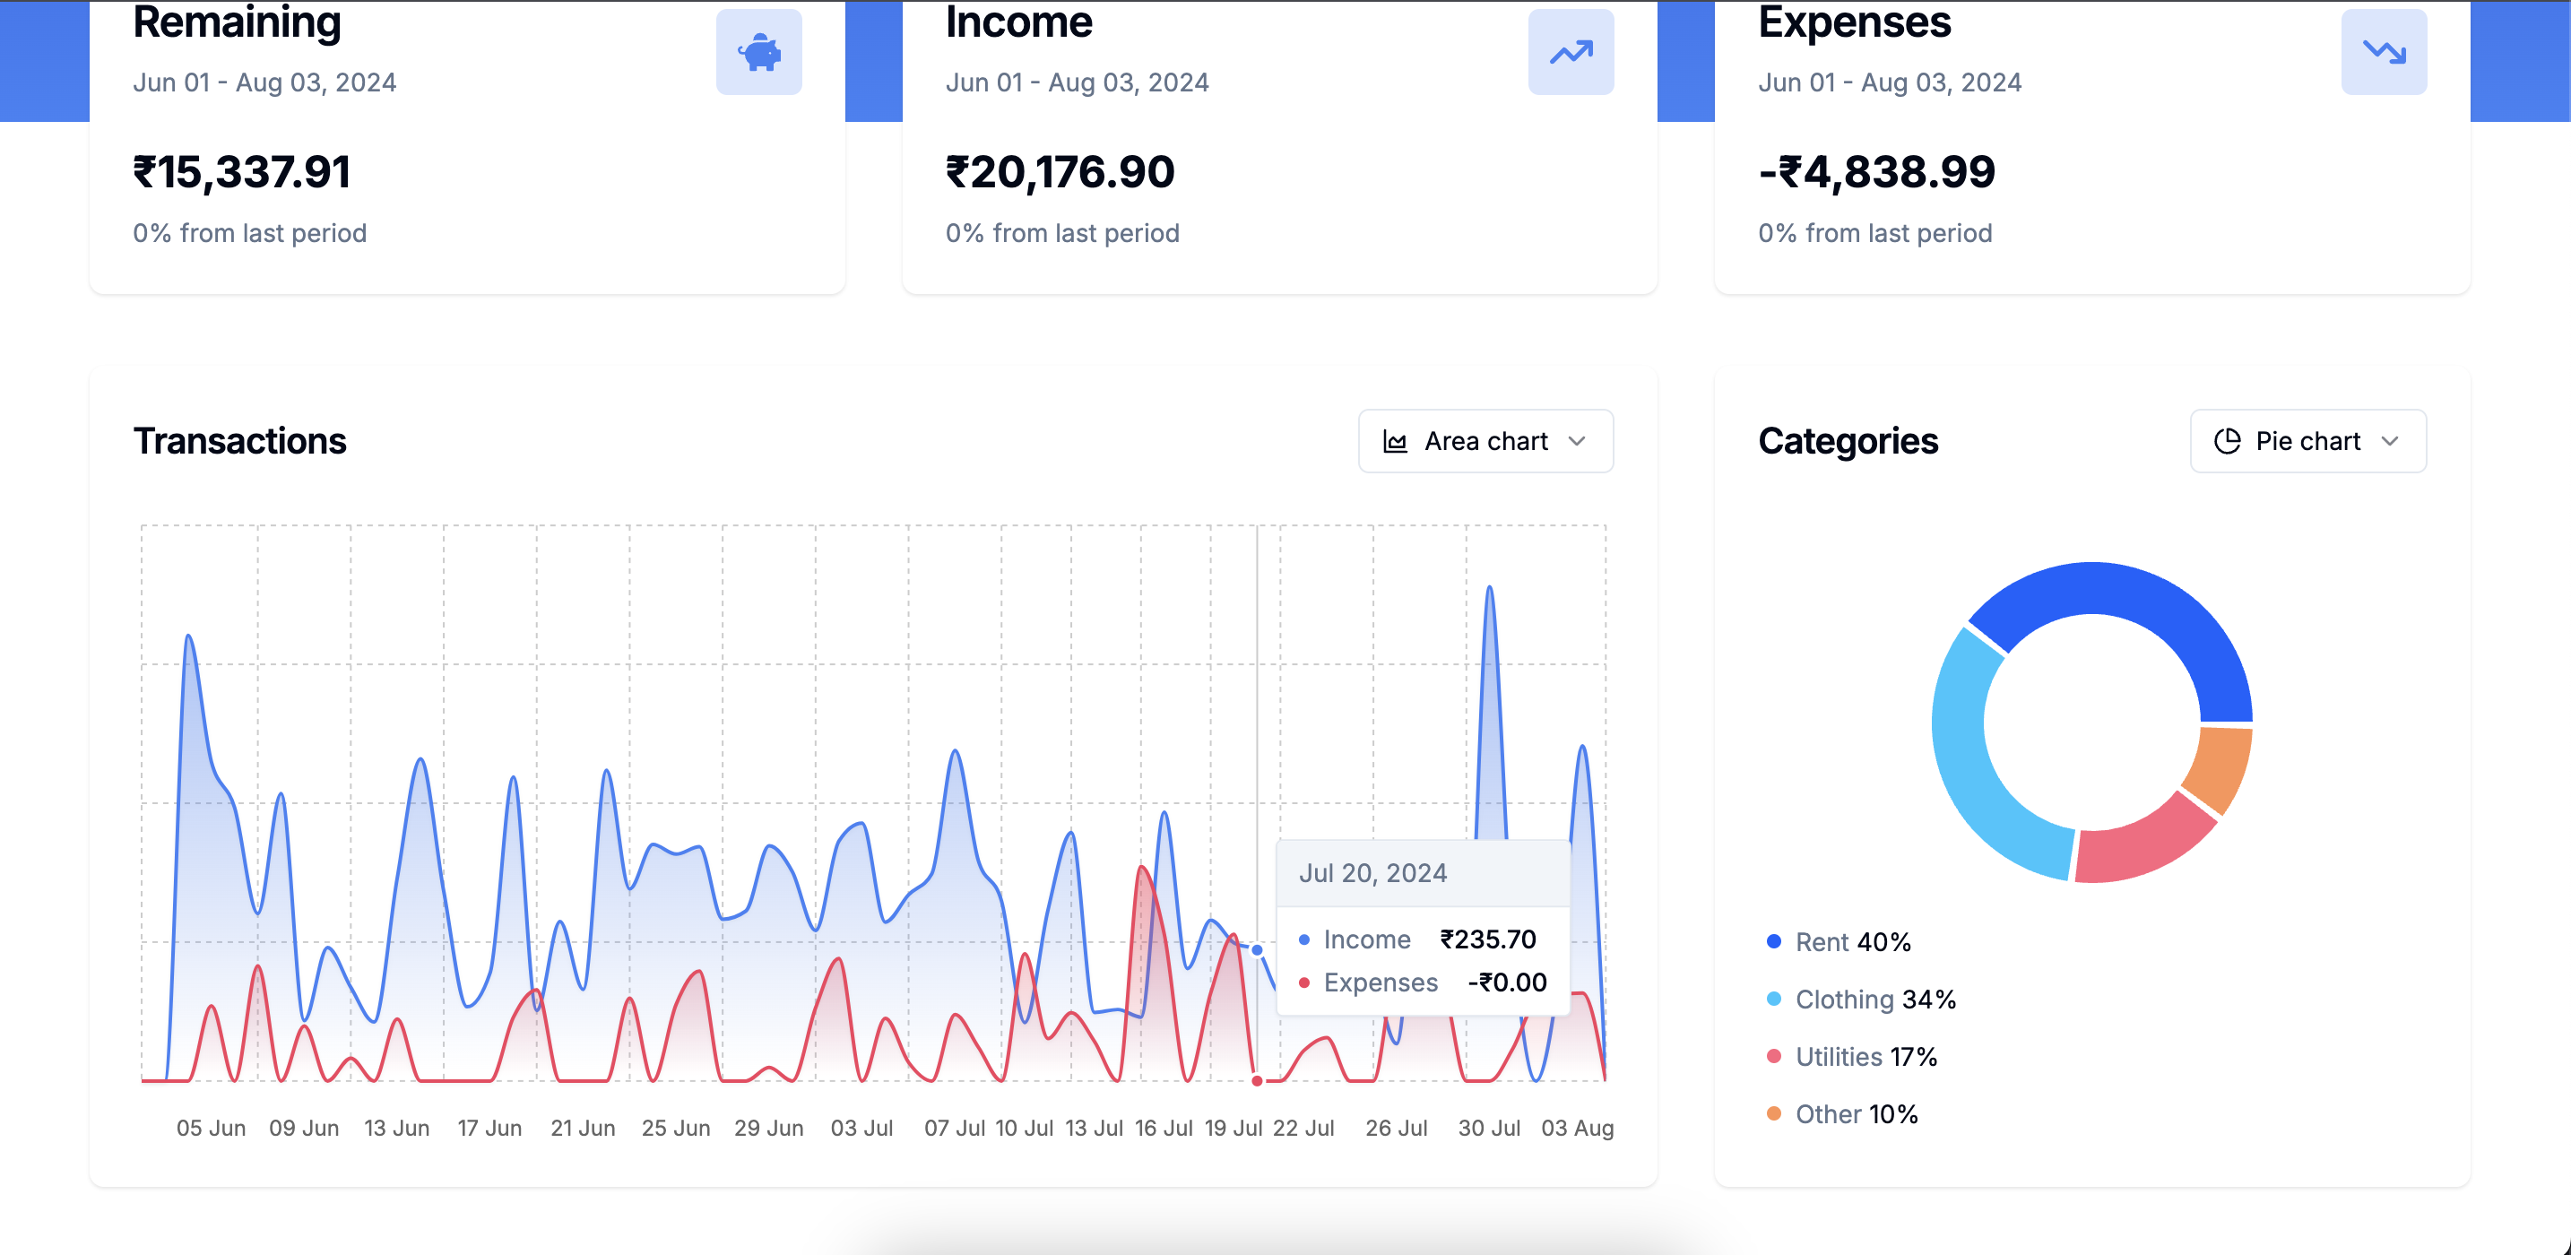
Task: Click the area chart icon in Transactions selector
Action: (1397, 440)
